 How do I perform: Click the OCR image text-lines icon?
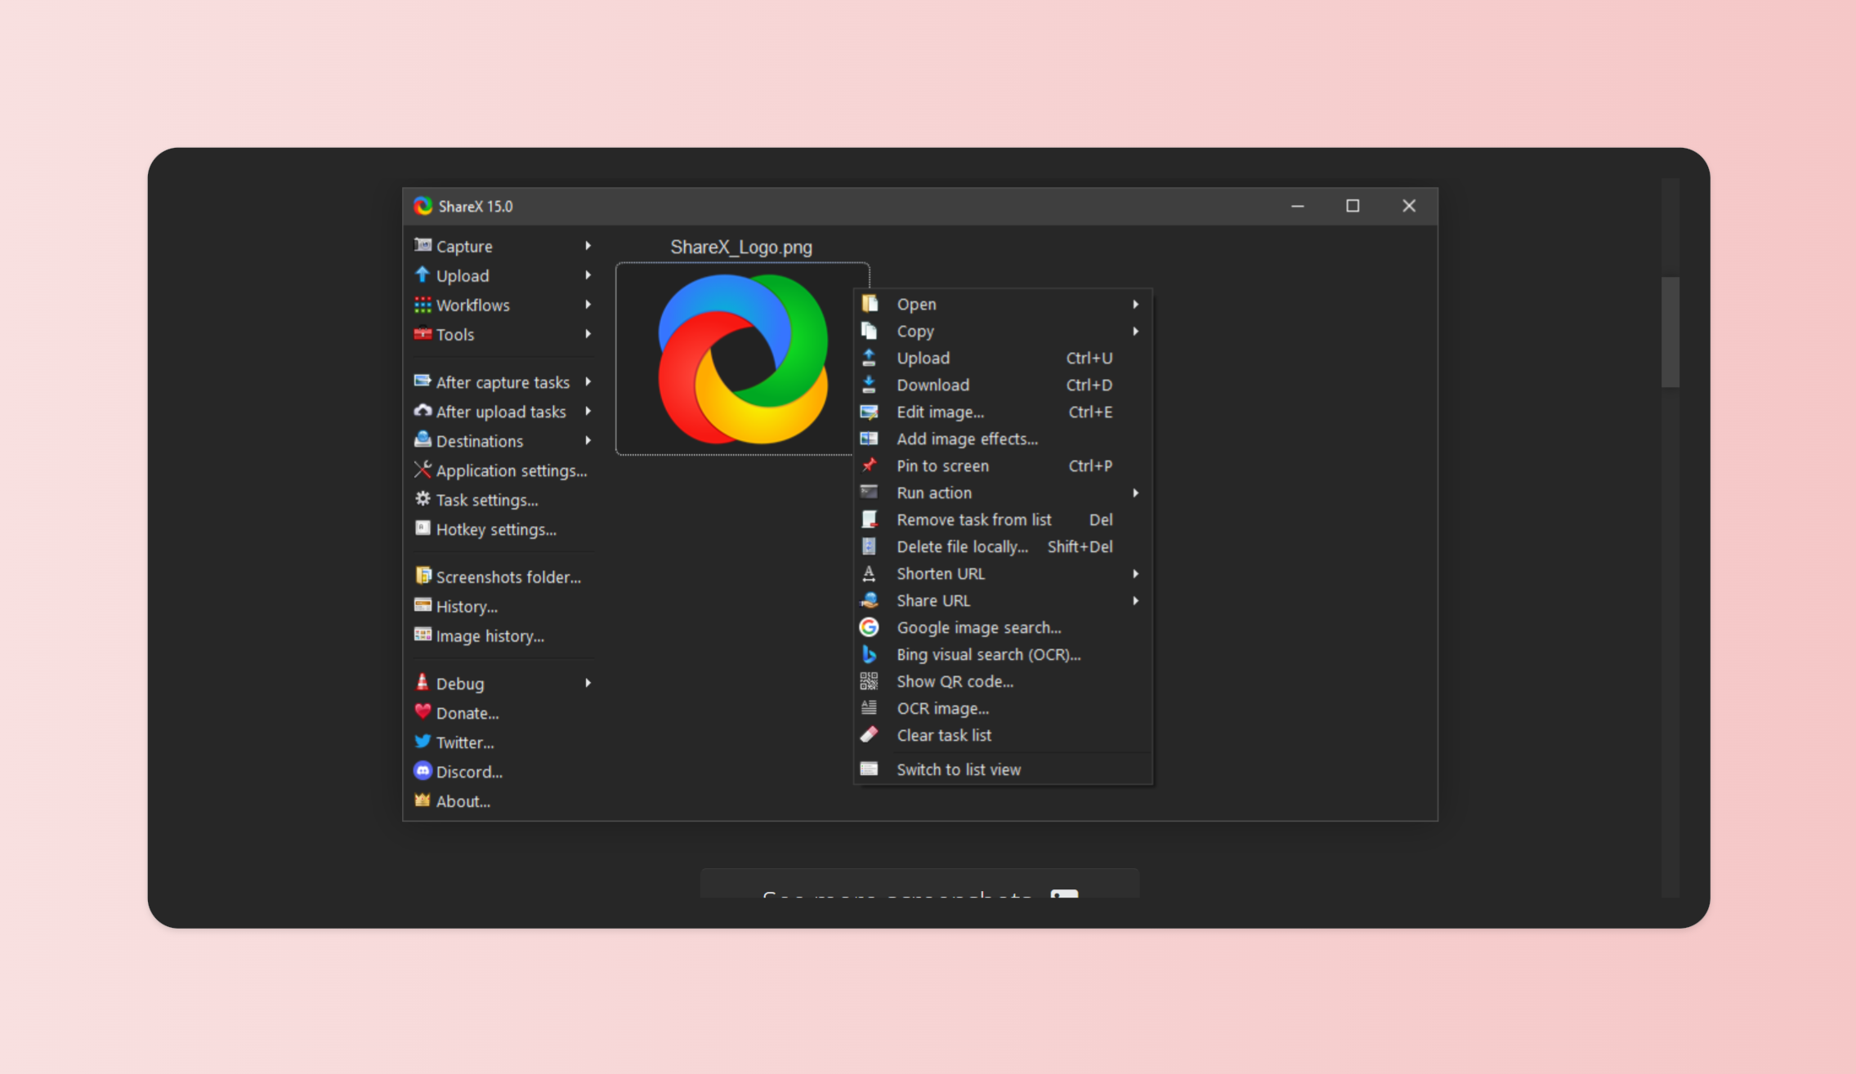click(x=869, y=707)
